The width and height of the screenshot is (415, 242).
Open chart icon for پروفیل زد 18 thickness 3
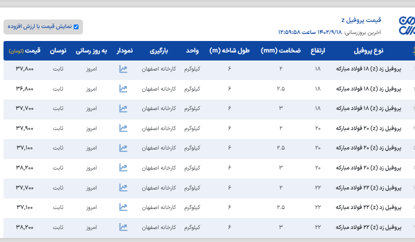tap(123, 108)
